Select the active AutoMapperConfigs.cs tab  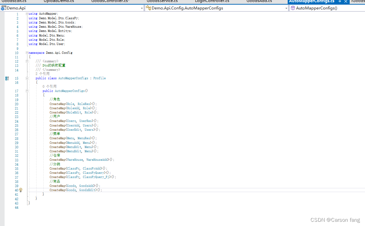coord(312,1)
